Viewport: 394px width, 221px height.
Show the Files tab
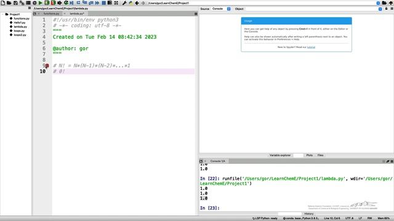320,155
